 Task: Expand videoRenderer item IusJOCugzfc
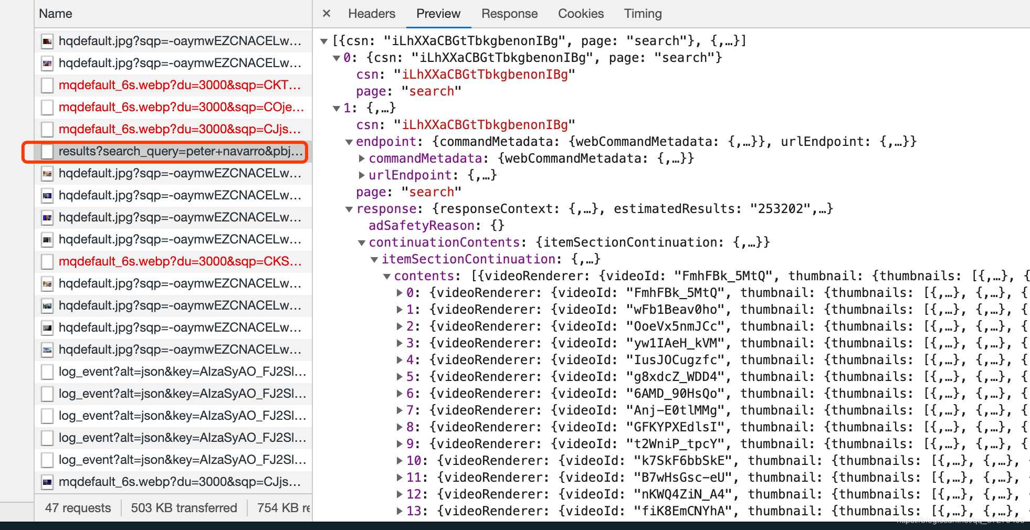400,360
